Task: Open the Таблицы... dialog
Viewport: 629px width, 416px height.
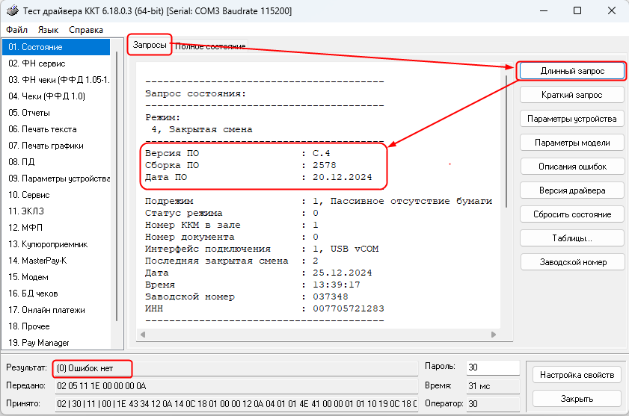Action: [x=572, y=238]
